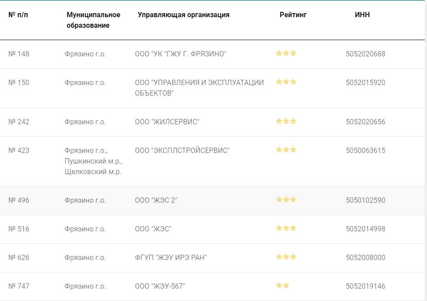This screenshot has height=301, width=427.
Task: Click the star rating for ООО "ЭКСПЛСТРОЙСЕРВИС"
Action: [x=286, y=150]
